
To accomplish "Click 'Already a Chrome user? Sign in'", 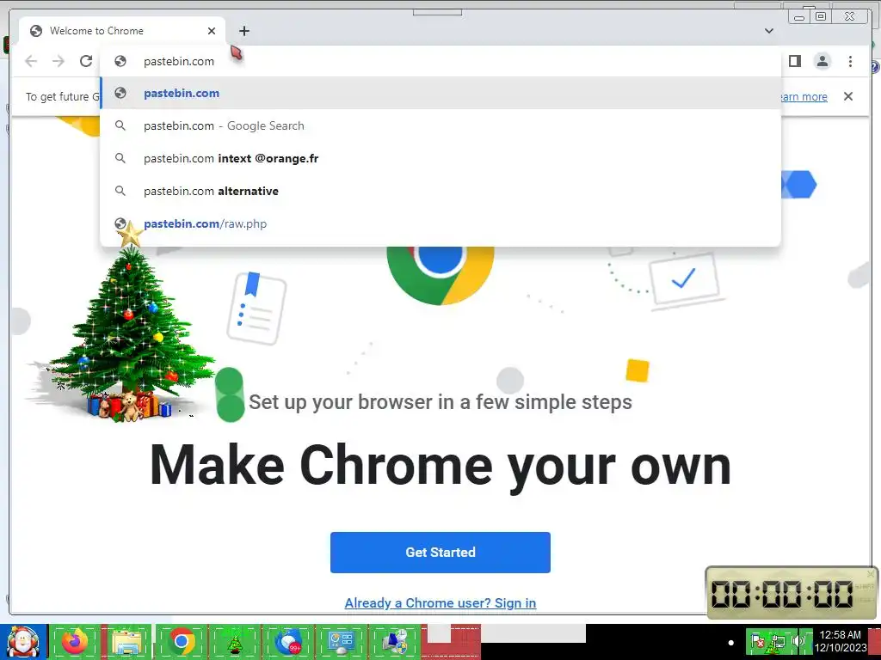I will 440,602.
